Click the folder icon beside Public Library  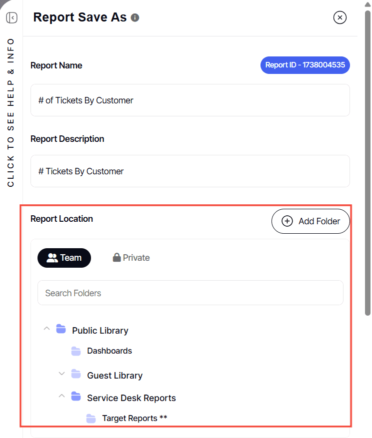pyautogui.click(x=61, y=329)
